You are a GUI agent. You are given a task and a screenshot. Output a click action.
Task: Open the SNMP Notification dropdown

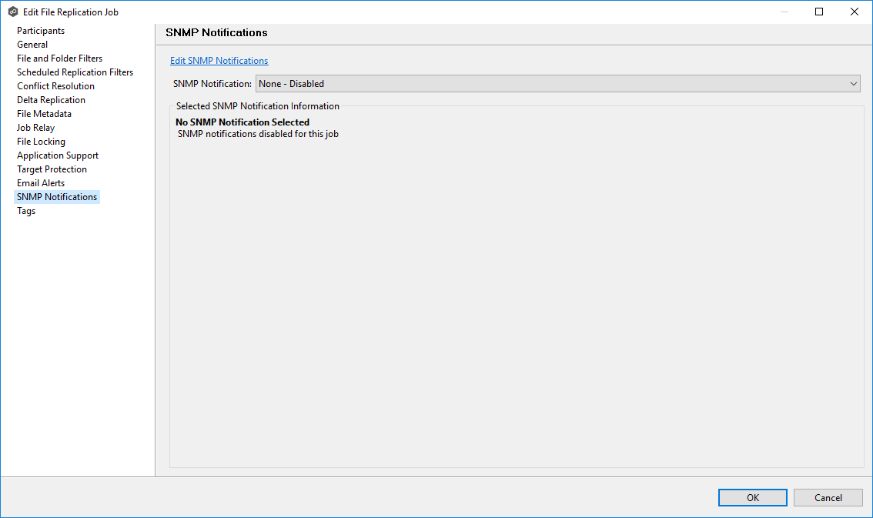pos(557,84)
